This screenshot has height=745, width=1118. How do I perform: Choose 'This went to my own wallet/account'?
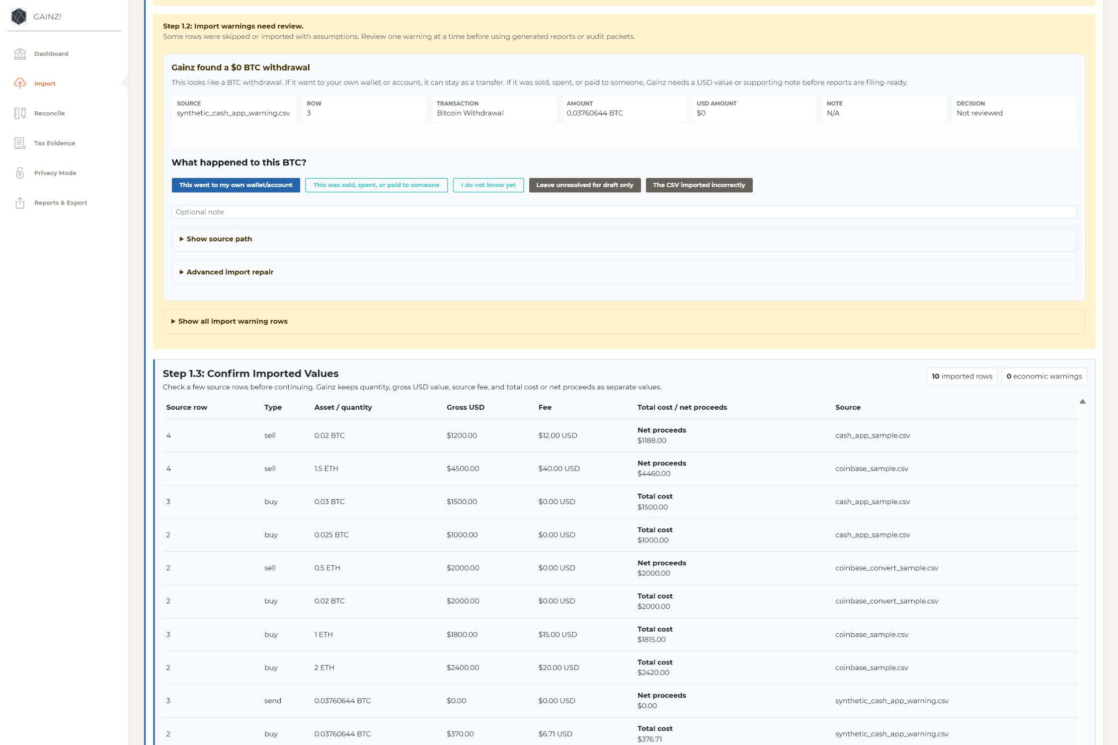236,185
